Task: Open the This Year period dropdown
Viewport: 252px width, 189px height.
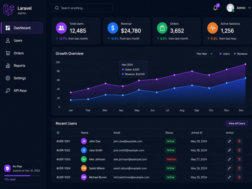Action: pyautogui.click(x=204, y=54)
